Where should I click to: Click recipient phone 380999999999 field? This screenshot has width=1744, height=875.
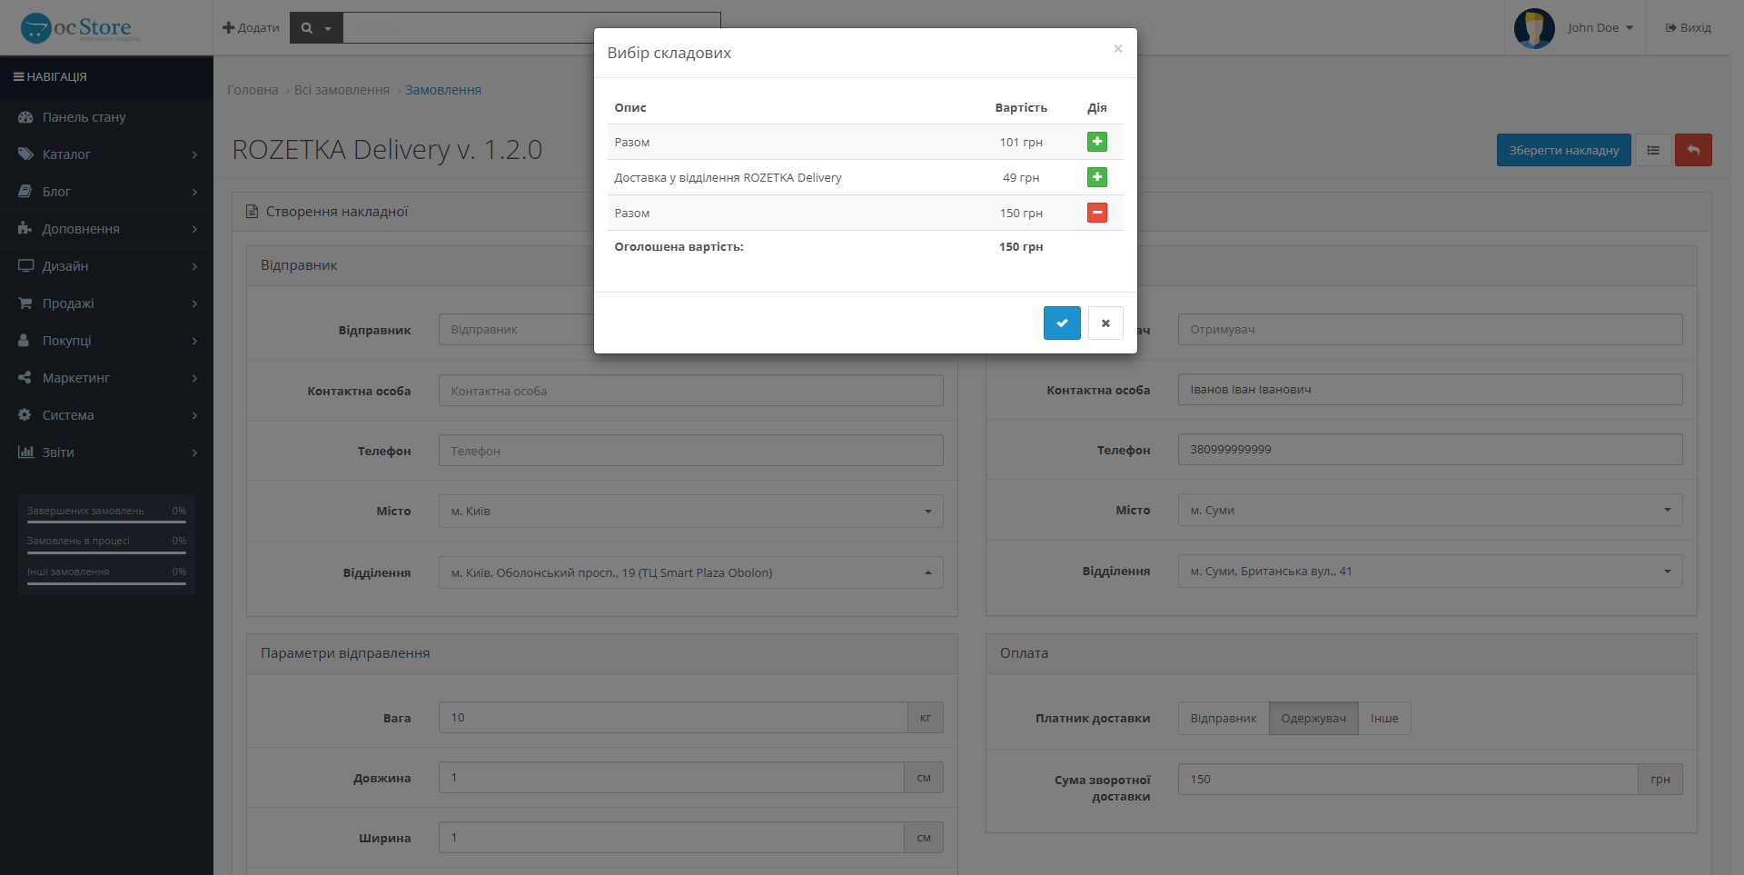[1430, 450]
